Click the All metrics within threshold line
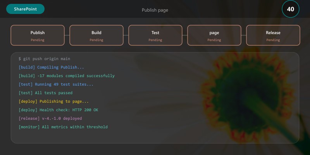310x155 pixels. point(63,127)
